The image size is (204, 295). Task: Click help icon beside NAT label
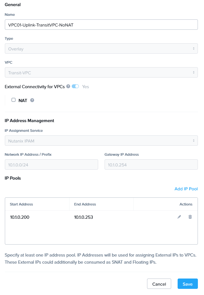pyautogui.click(x=32, y=100)
